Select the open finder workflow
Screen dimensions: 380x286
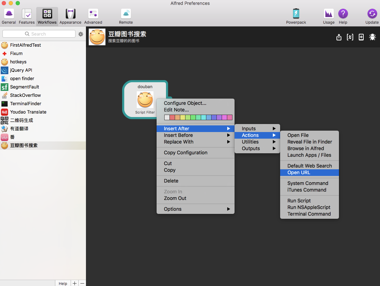[43, 79]
